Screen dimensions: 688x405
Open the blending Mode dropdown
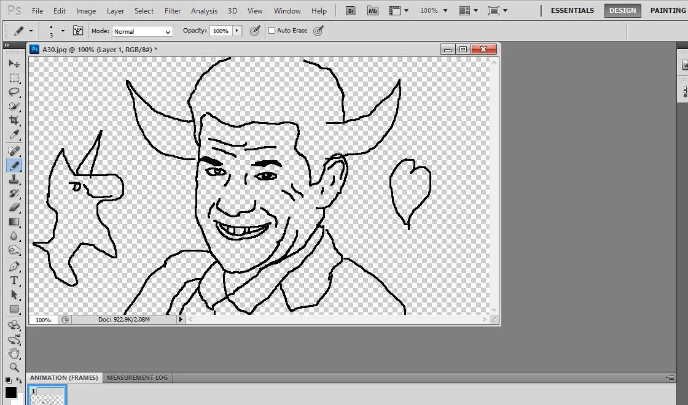142,31
